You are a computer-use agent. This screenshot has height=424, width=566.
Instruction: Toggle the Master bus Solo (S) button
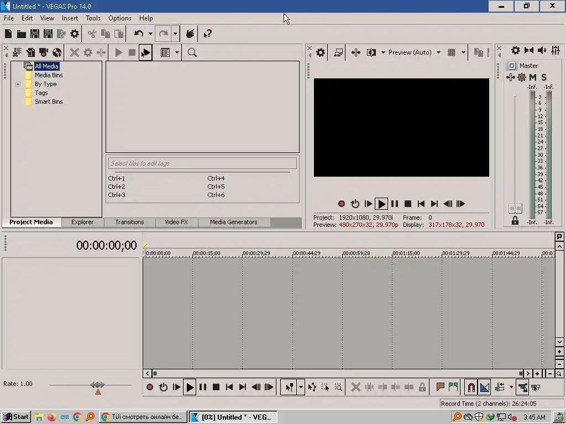pyautogui.click(x=544, y=77)
